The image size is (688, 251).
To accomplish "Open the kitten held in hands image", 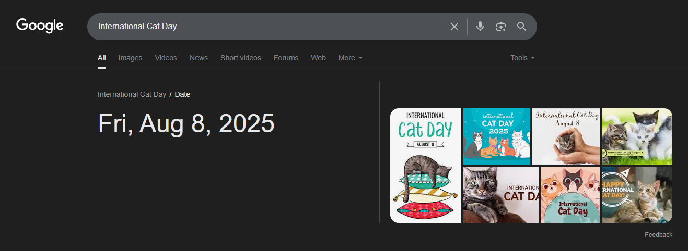I will [x=566, y=136].
